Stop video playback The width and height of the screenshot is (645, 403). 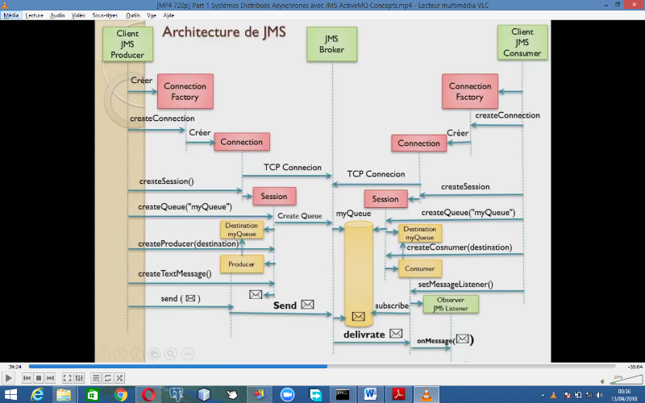(x=39, y=377)
